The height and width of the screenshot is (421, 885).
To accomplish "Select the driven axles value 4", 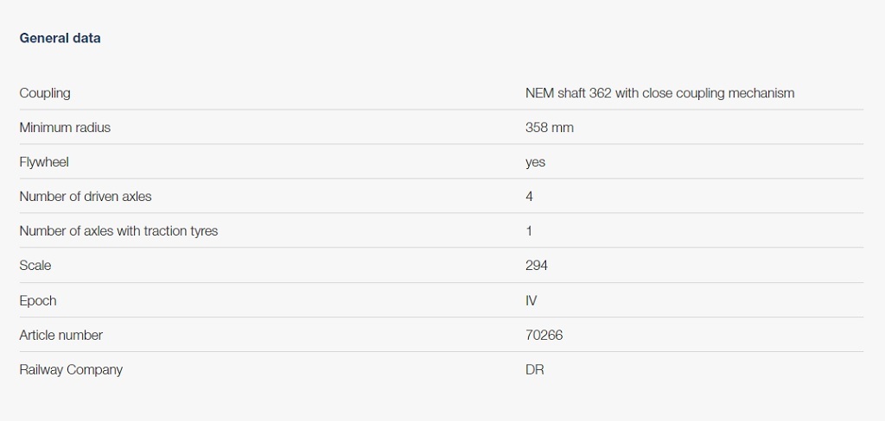I will click(x=529, y=197).
